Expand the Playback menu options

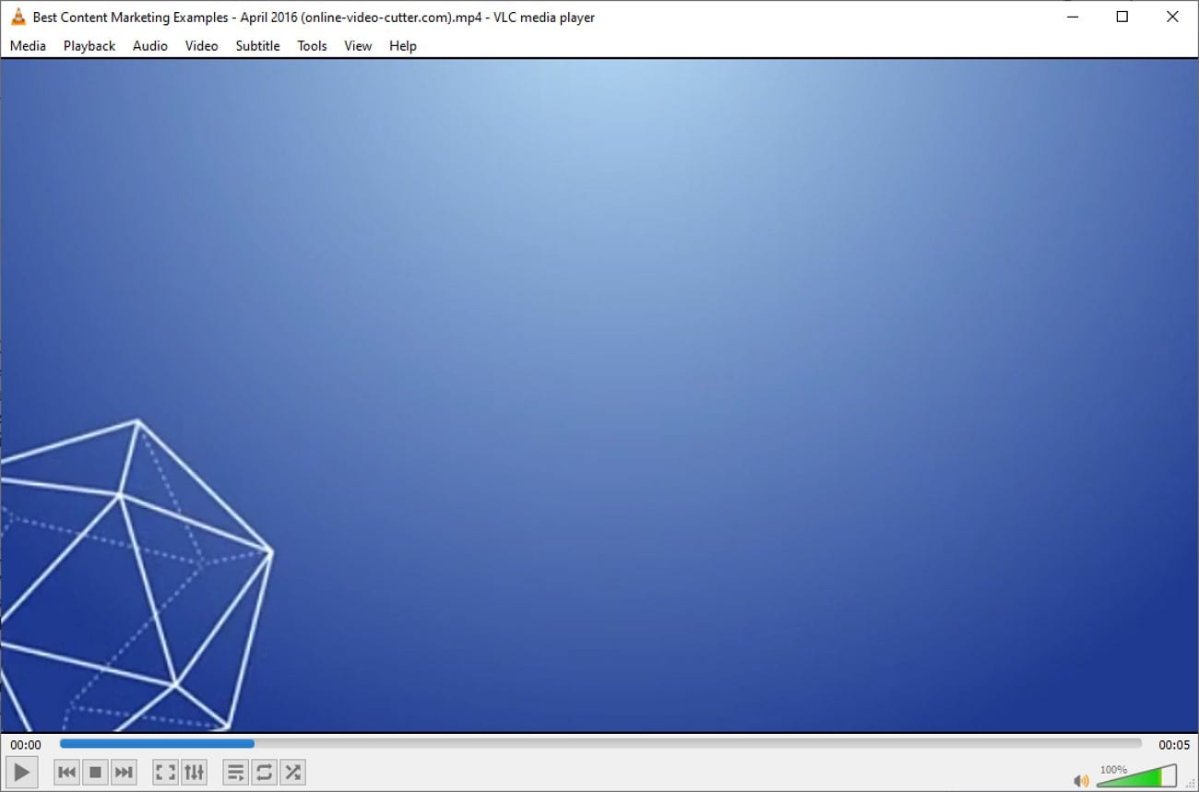[89, 46]
